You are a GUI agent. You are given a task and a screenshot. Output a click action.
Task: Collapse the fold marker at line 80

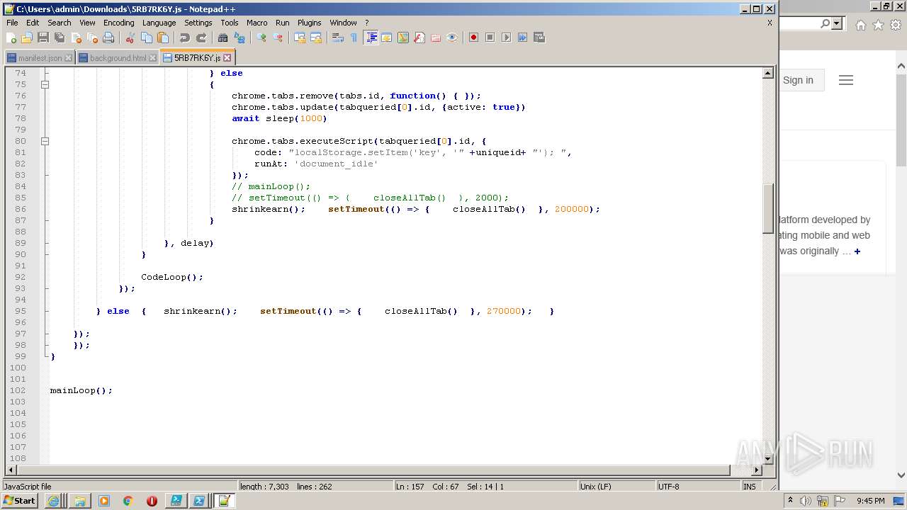click(45, 141)
